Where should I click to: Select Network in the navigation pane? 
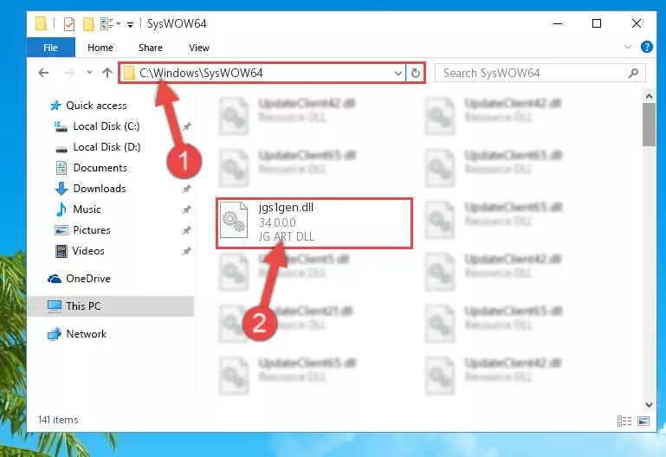[x=87, y=334]
